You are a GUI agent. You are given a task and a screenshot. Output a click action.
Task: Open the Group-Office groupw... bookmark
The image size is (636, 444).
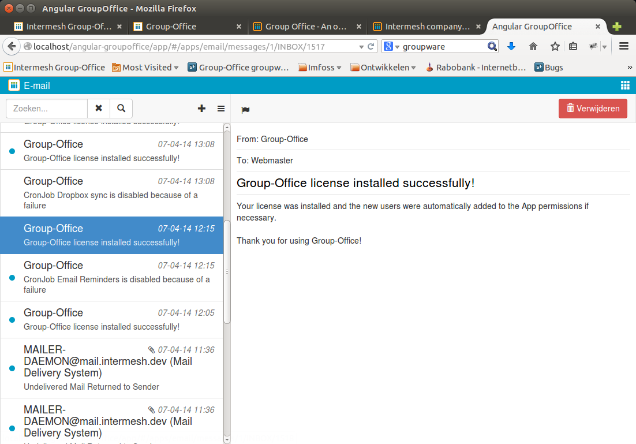point(238,68)
